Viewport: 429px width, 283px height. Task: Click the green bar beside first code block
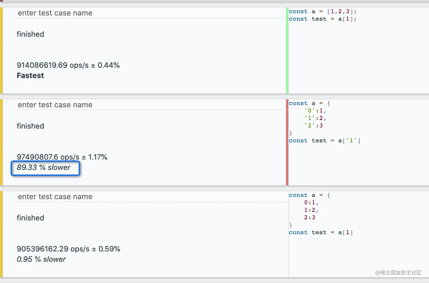coord(287,51)
